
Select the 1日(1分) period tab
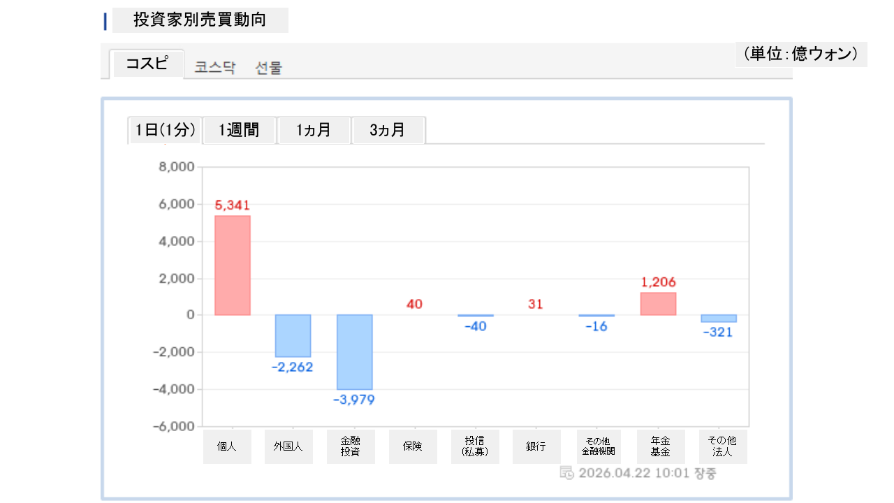tap(165, 130)
